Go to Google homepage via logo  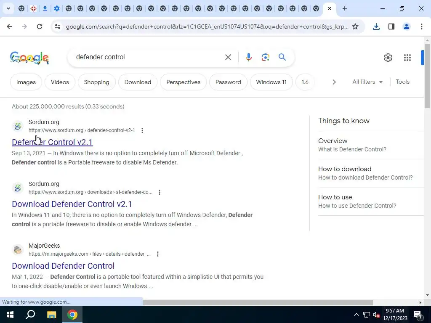tap(29, 58)
